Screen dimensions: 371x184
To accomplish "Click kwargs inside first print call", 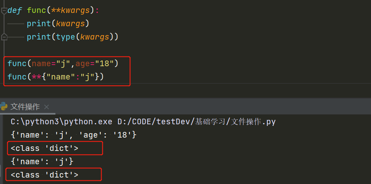I will pyautogui.click(x=70, y=23).
